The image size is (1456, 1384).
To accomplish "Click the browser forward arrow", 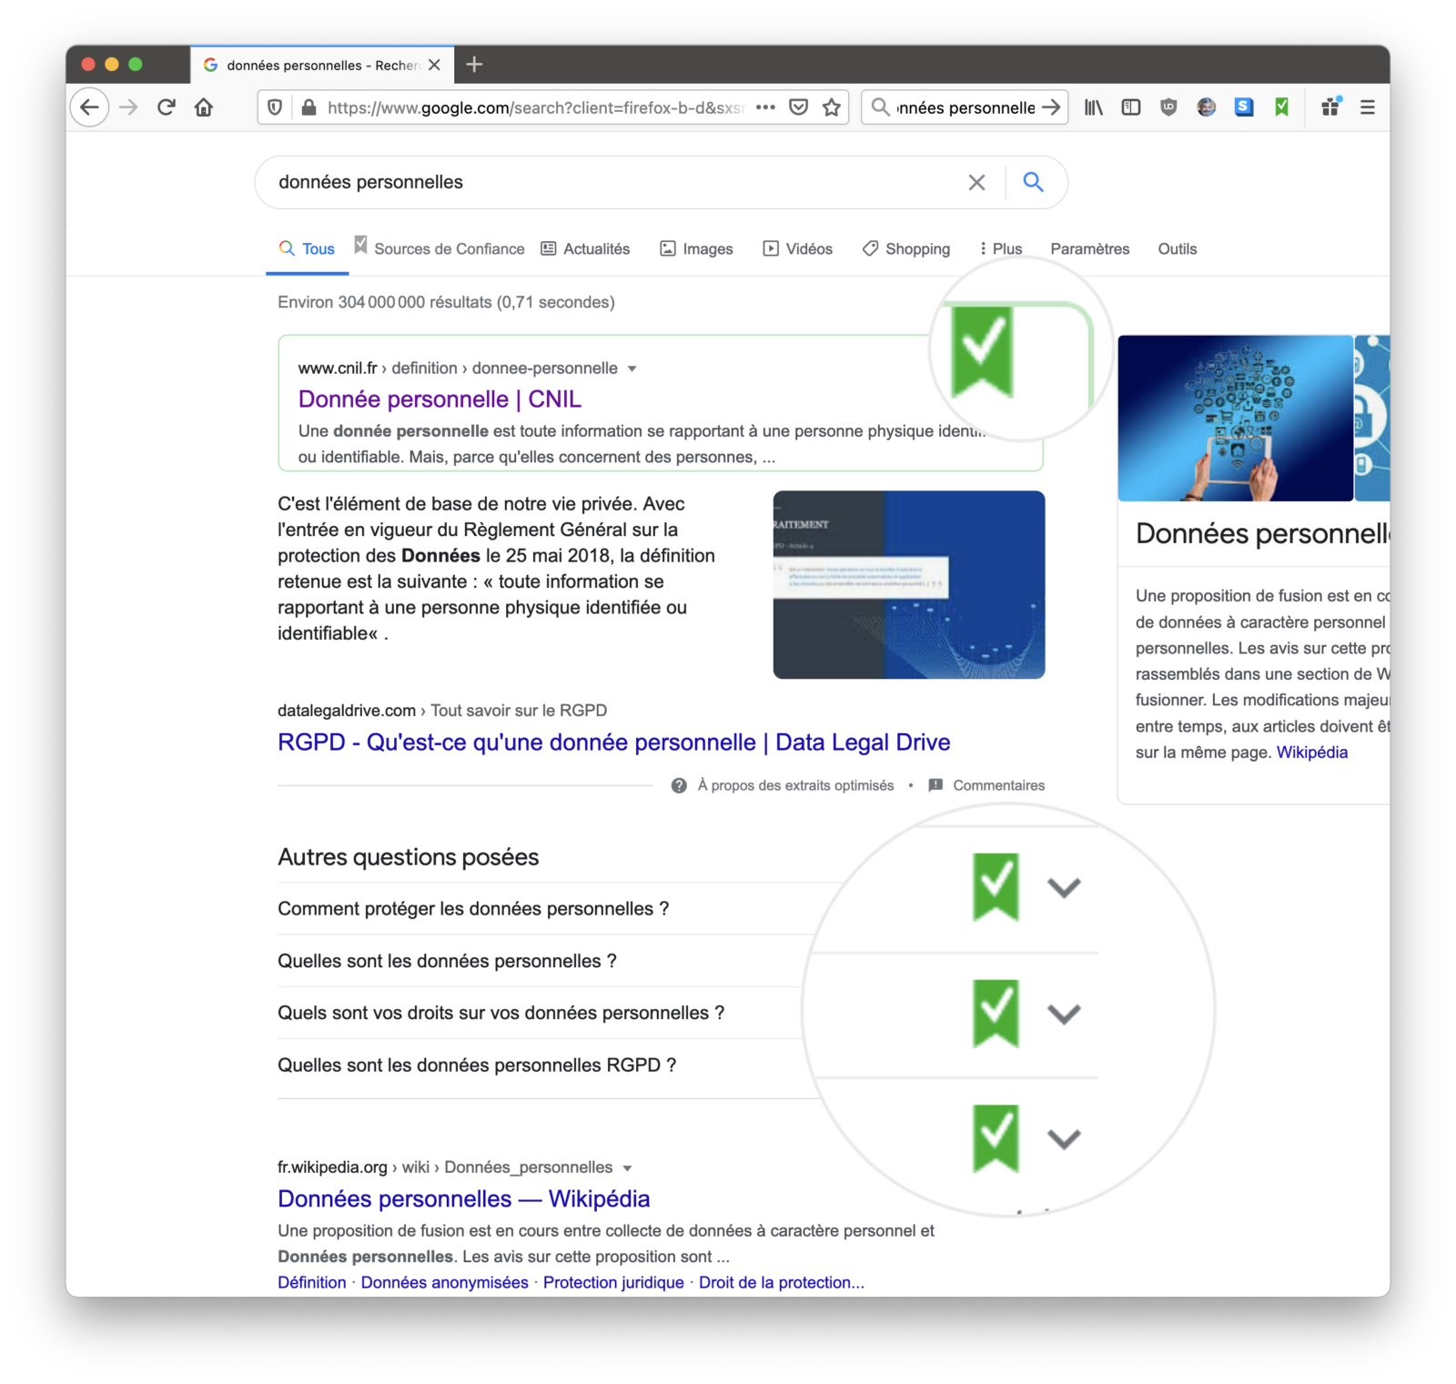I will [x=128, y=107].
